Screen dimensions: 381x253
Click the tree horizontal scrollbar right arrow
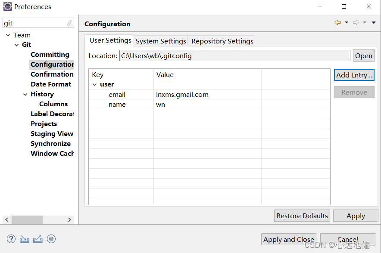(x=69, y=220)
